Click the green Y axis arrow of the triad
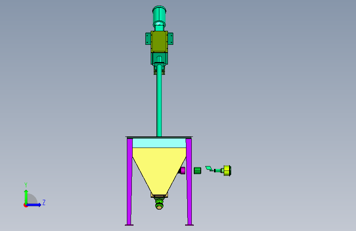Screen dimensions: 356x231 click(26, 196)
